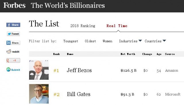This screenshot has width=184, height=105.
Task: Sort the list by Age column
Action: tap(159, 54)
